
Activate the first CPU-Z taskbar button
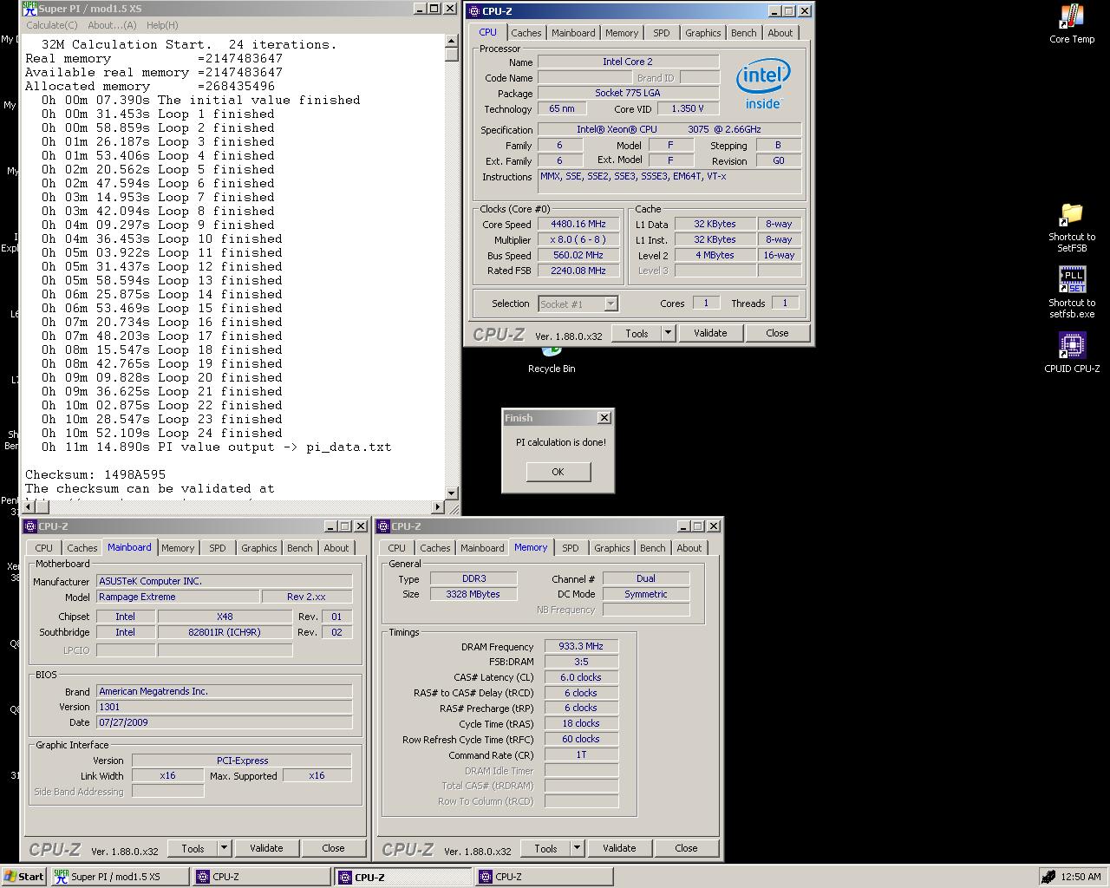(x=262, y=877)
